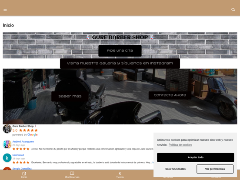Tap the Inicio home tab
The height and width of the screenshot is (180, 240).
(24, 175)
